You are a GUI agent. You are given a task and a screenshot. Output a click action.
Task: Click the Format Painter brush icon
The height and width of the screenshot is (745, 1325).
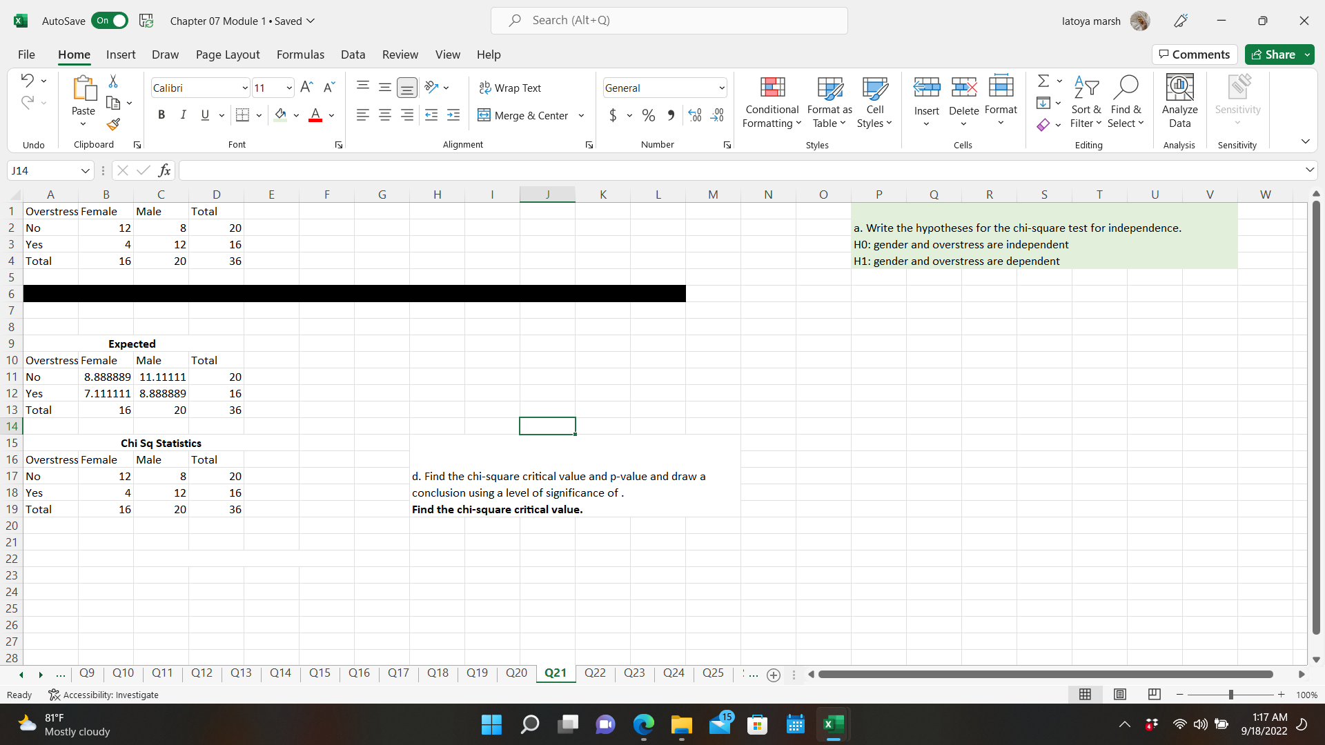(x=113, y=124)
